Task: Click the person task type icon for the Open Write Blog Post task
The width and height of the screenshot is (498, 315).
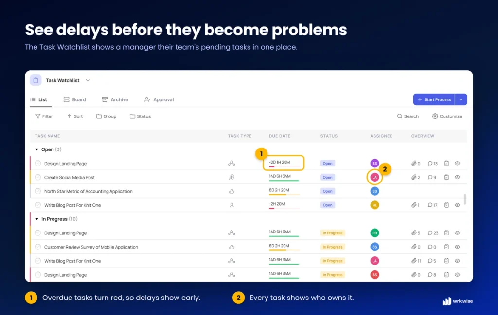Action: [x=231, y=205]
